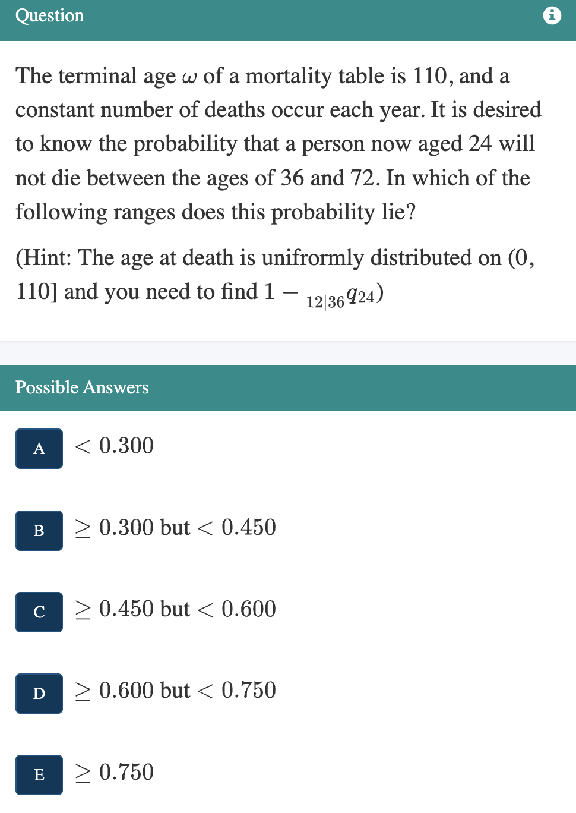Select answer choice D badge

coord(39,694)
